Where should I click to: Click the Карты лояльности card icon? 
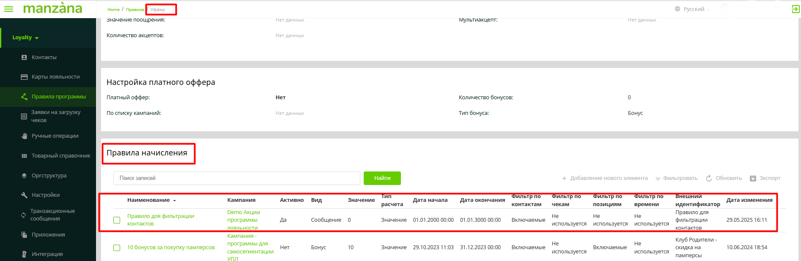pos(24,77)
